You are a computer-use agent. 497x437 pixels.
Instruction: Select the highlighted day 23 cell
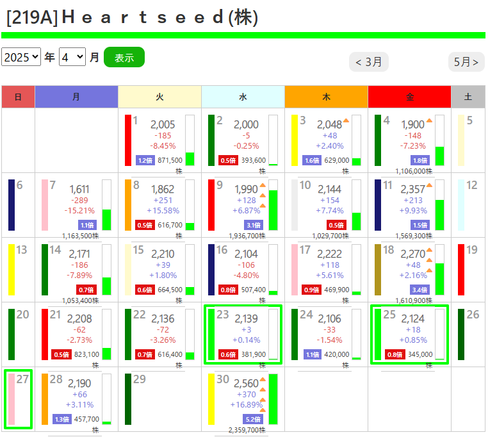tap(243, 334)
